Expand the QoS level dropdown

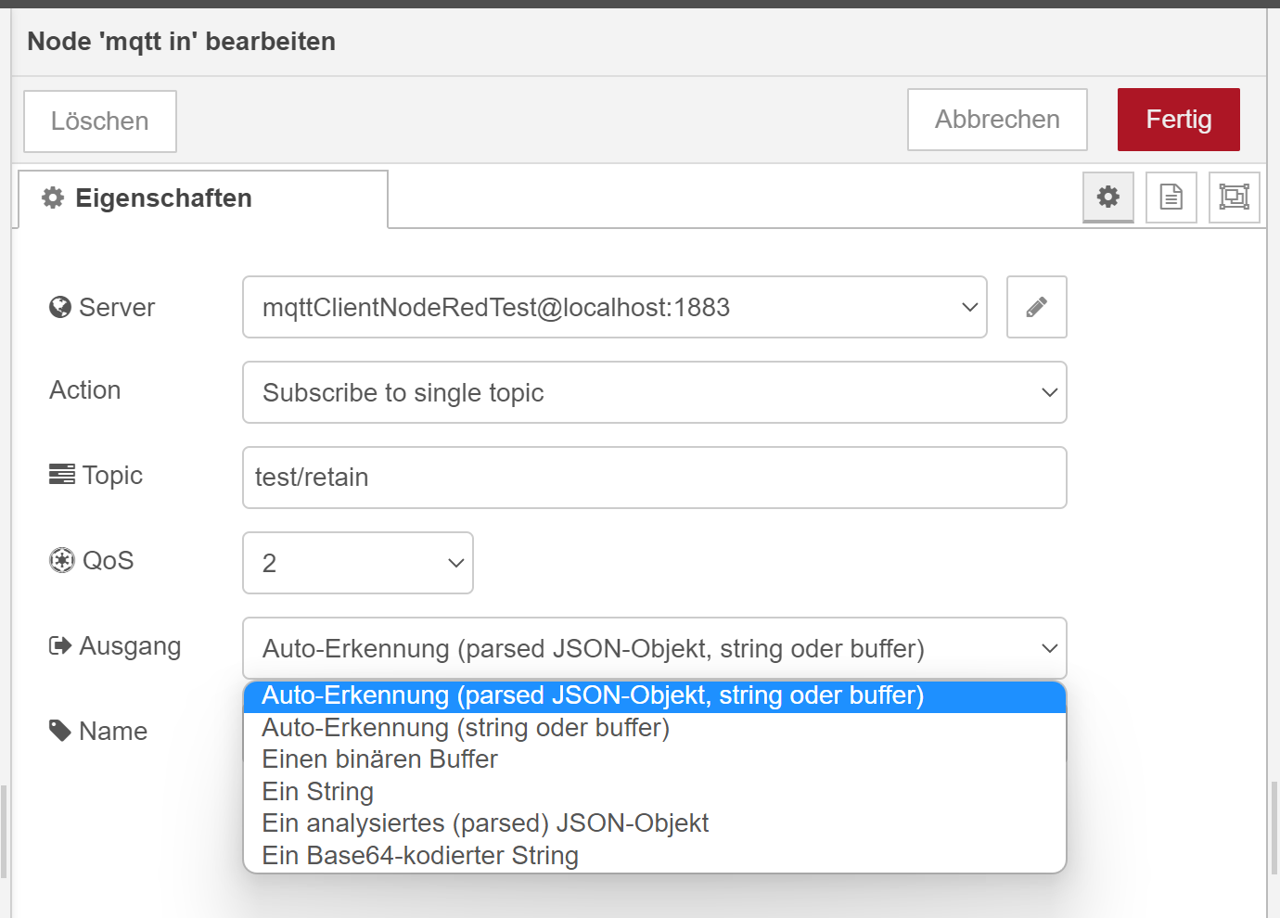357,563
